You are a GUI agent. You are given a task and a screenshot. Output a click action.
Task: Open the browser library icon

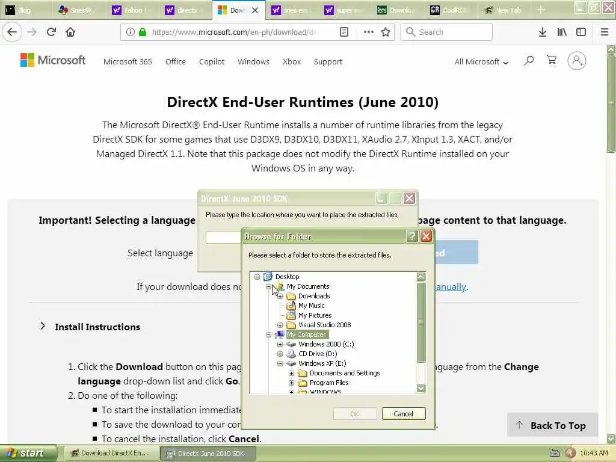(x=562, y=32)
